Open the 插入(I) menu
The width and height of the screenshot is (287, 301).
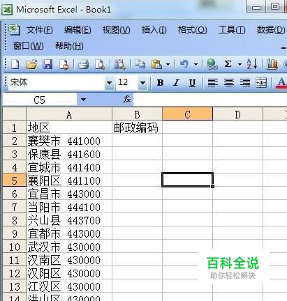[x=154, y=30]
